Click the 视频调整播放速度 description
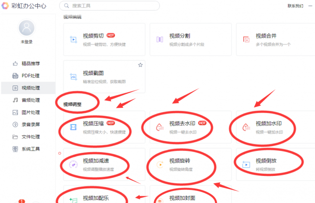The height and width of the screenshot is (203, 315). pyautogui.click(x=98, y=169)
